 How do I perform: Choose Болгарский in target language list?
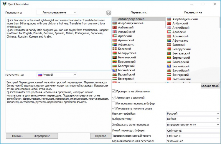(x=181, y=62)
